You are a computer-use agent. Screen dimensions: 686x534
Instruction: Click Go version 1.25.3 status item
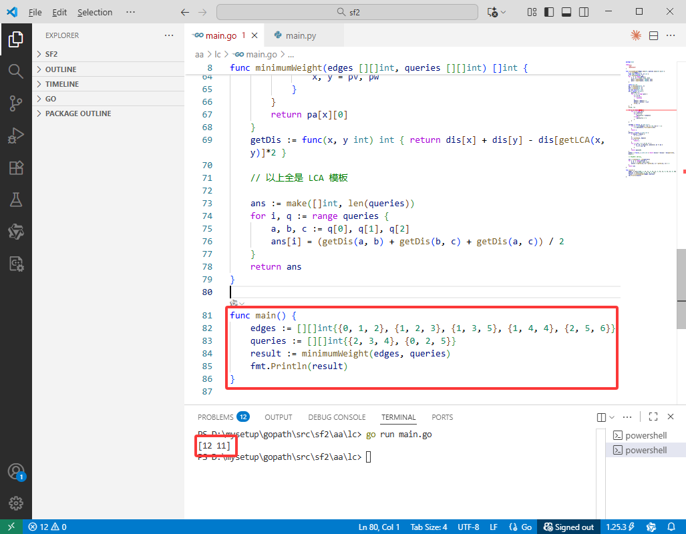(x=621, y=527)
